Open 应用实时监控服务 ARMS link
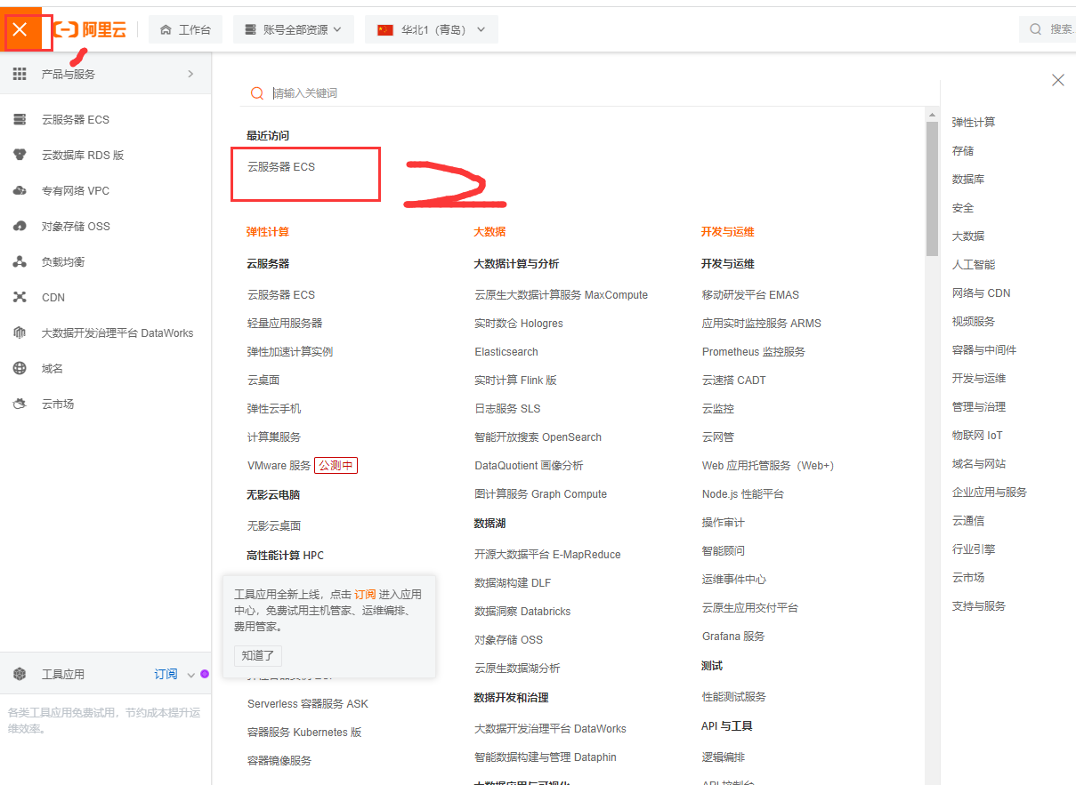1076x785 pixels. coord(762,323)
